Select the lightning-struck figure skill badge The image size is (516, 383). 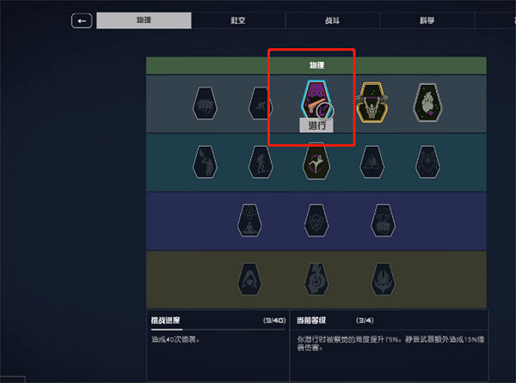pyautogui.click(x=205, y=162)
